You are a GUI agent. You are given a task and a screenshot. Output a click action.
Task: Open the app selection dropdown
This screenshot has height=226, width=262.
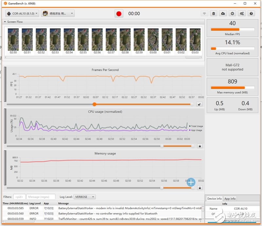[x=58, y=14]
